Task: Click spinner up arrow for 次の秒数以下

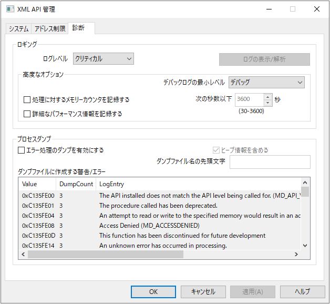Action: (x=268, y=96)
